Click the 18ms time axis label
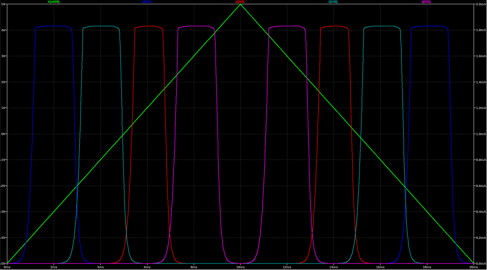Viewport: 487px width, 270px height. pyautogui.click(x=427, y=267)
